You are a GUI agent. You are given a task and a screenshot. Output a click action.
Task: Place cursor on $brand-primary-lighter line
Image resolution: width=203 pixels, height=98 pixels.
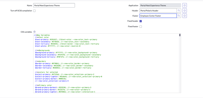pos(65,92)
